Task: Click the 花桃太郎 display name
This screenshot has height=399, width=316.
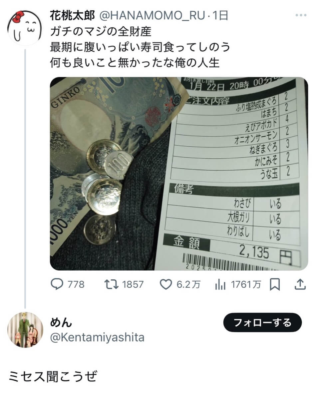Action: click(x=73, y=15)
